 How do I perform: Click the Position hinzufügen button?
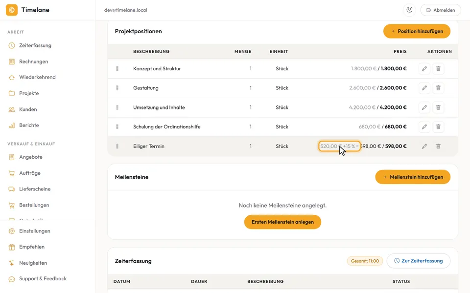(x=417, y=31)
